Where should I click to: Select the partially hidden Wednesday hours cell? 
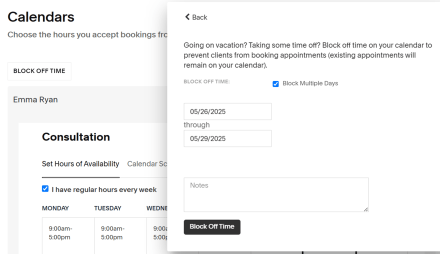[x=159, y=233]
